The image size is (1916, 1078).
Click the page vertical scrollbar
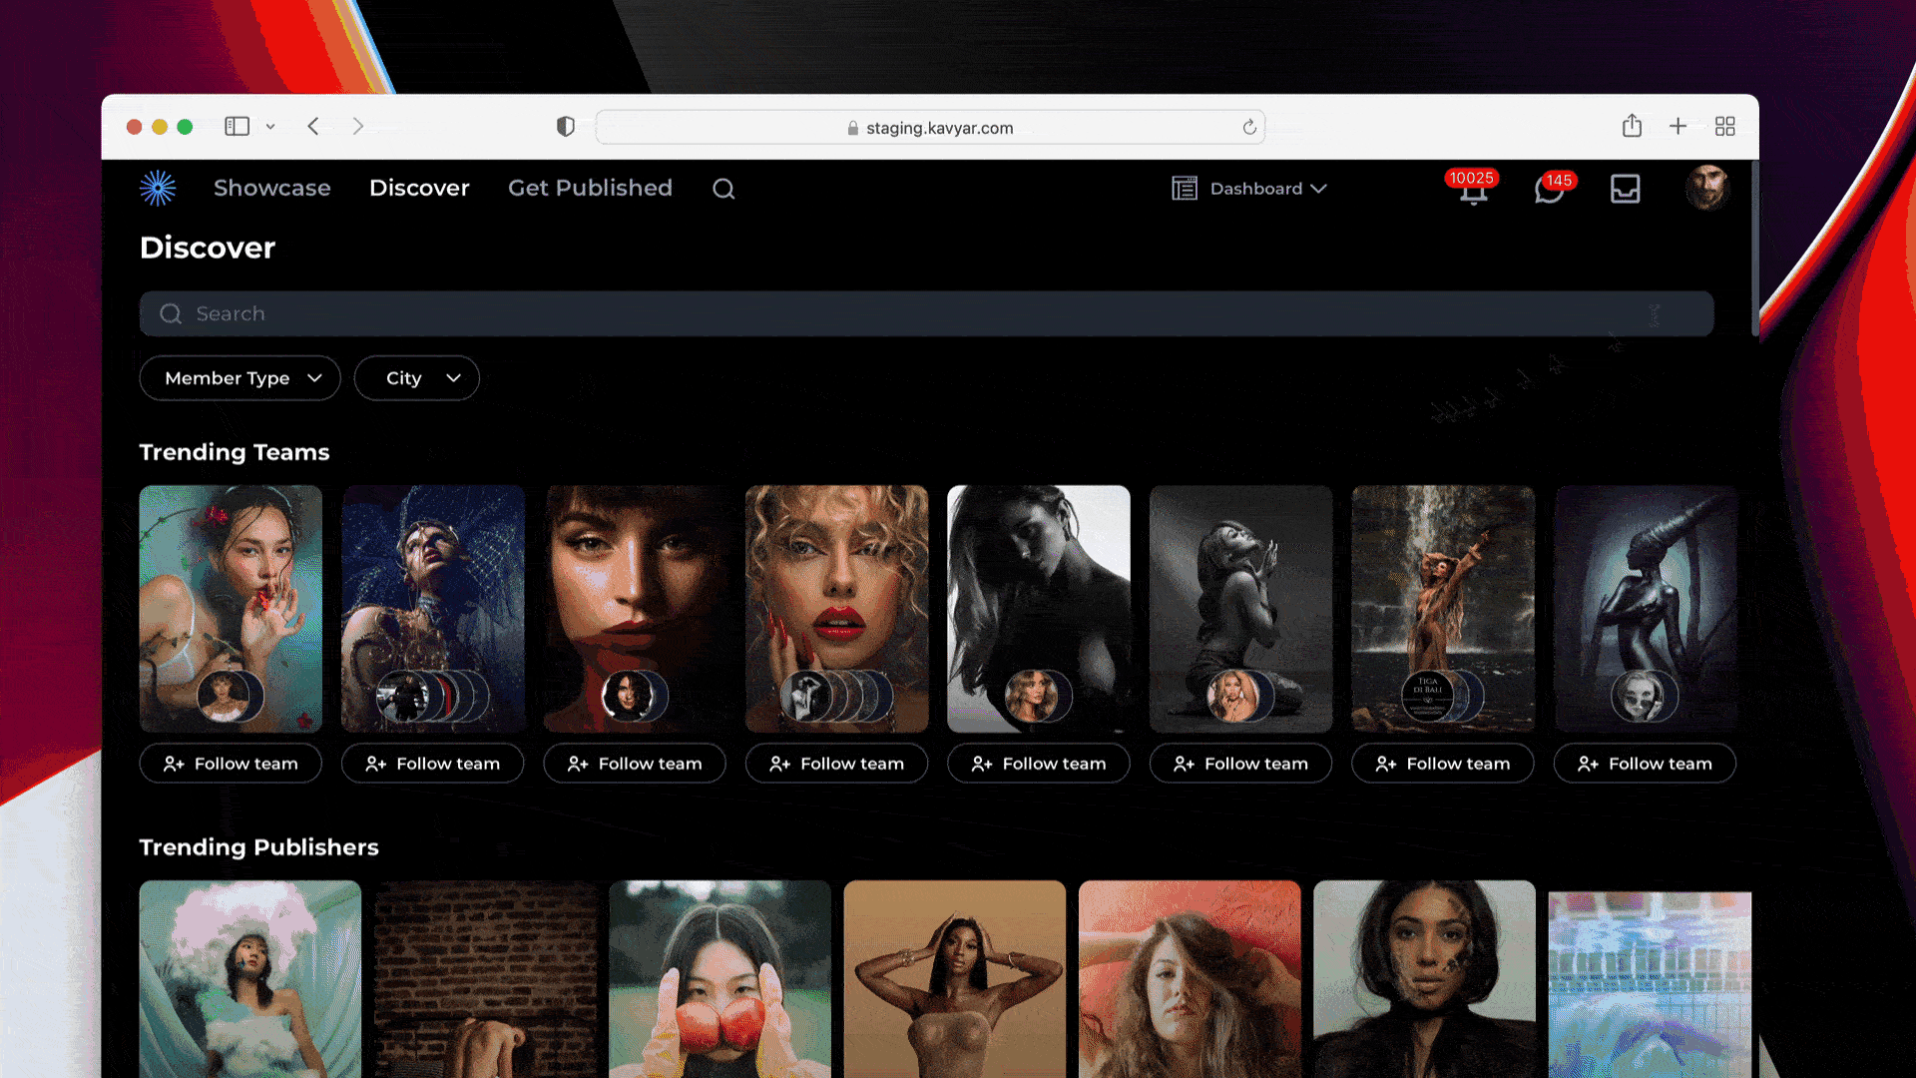[1754, 250]
